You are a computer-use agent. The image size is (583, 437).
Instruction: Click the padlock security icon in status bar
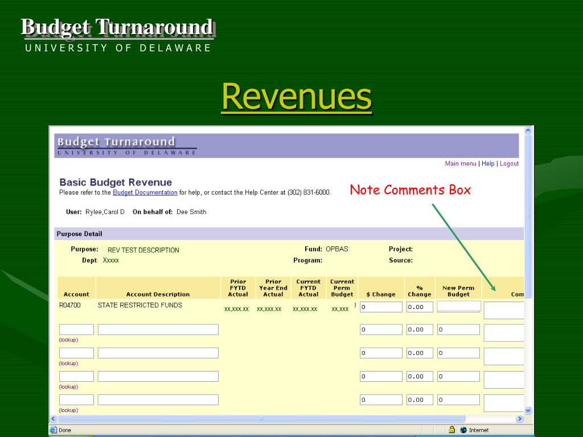(x=451, y=430)
